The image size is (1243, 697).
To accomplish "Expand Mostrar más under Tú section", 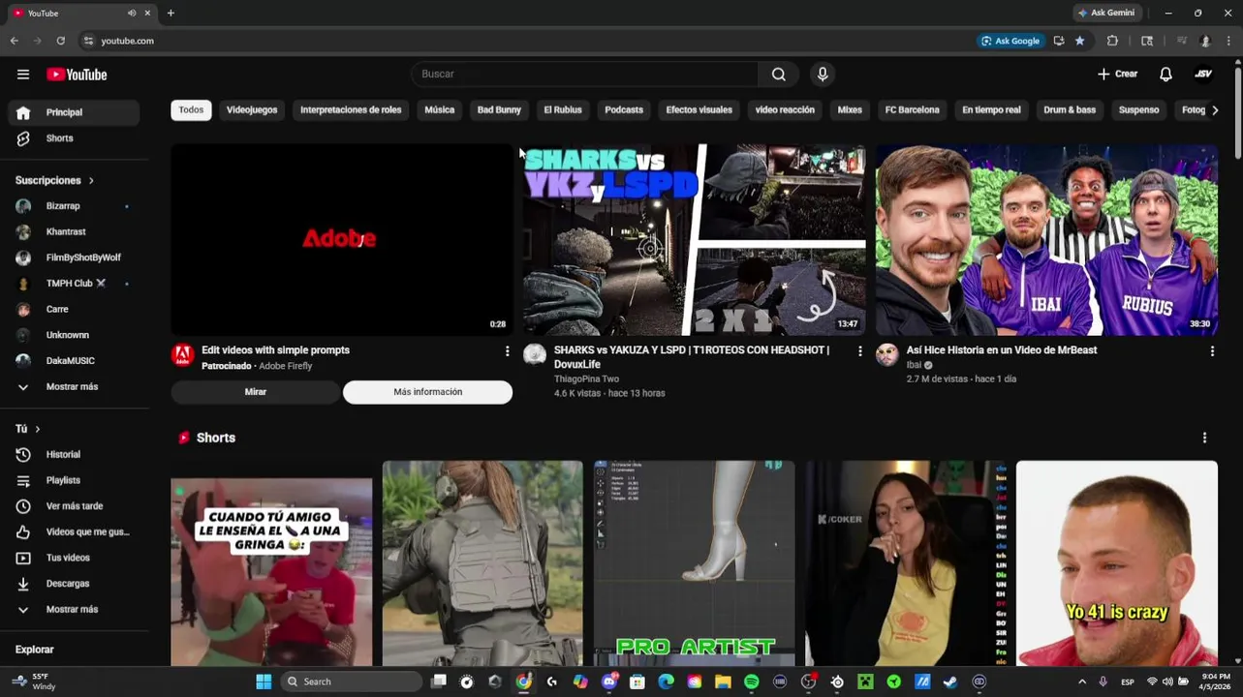I will pyautogui.click(x=74, y=610).
